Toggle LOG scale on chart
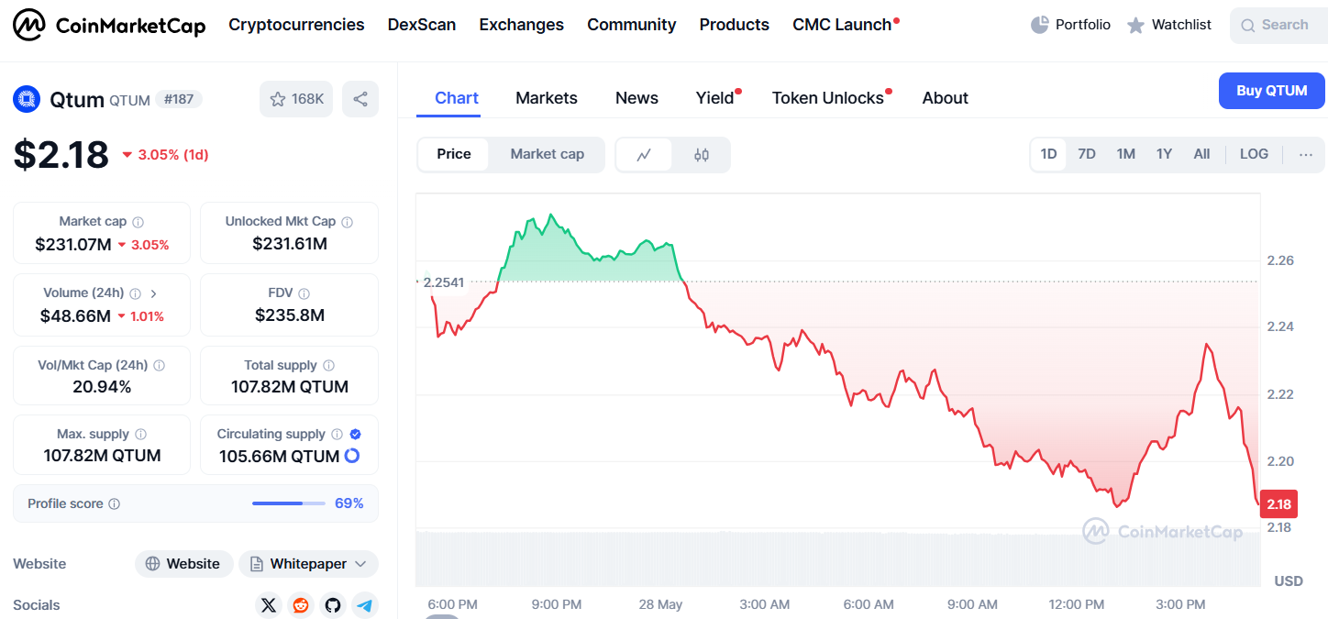 point(1254,154)
